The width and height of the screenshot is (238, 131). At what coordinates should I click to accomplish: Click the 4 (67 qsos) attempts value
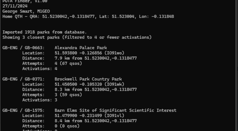(68, 63)
